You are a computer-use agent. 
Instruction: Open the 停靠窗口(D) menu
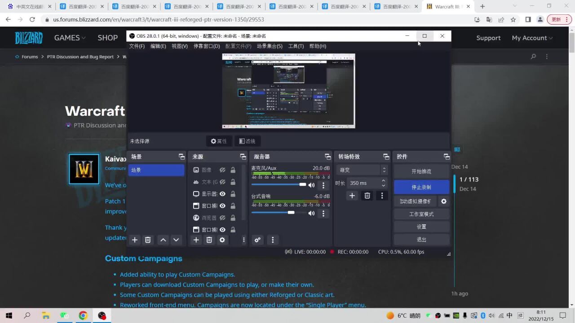207,46
